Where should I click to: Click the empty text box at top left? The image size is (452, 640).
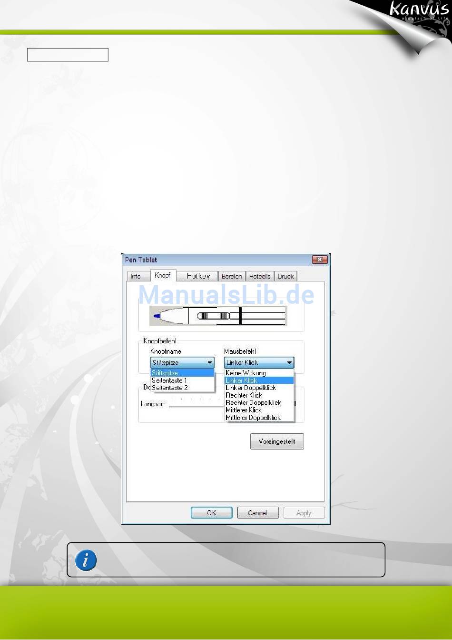(68, 55)
